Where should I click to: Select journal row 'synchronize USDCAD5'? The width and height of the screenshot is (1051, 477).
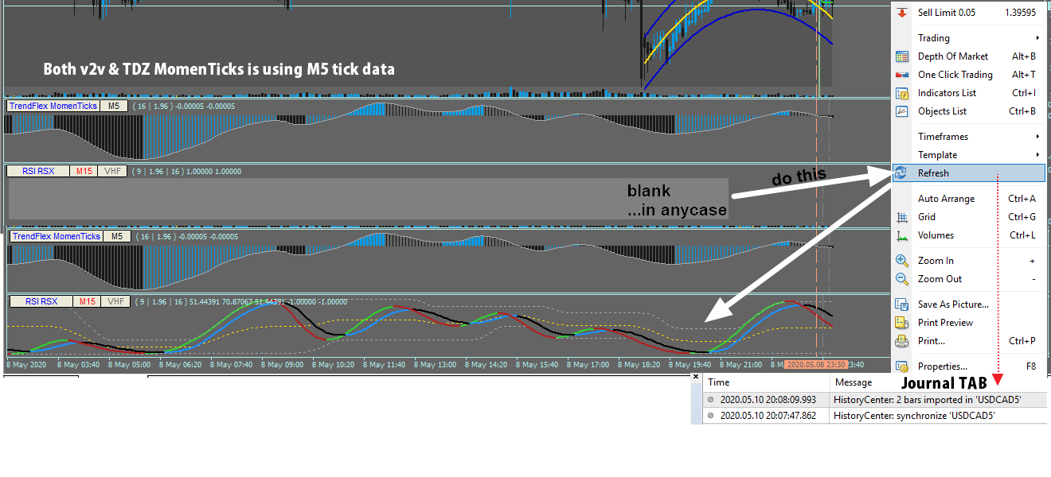[x=874, y=416]
